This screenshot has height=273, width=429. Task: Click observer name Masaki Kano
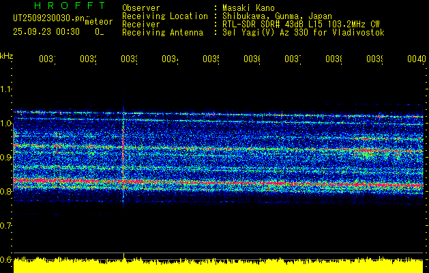coord(248,8)
